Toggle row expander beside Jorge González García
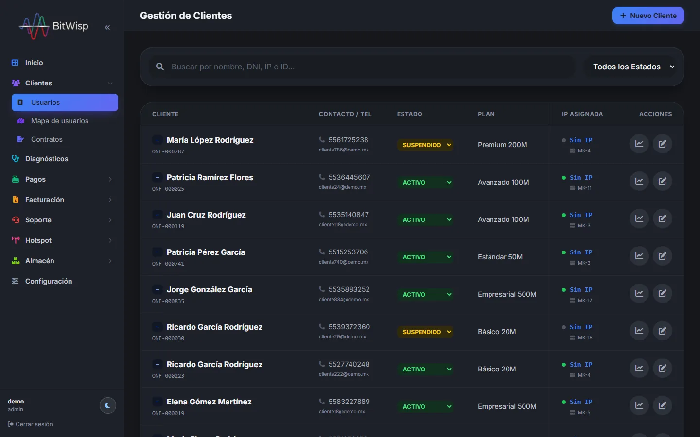Viewport: 700px width, 437px height. 157,289
